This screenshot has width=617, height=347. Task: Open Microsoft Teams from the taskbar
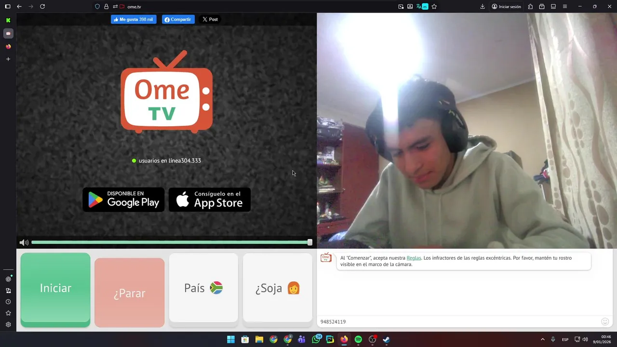point(302,339)
